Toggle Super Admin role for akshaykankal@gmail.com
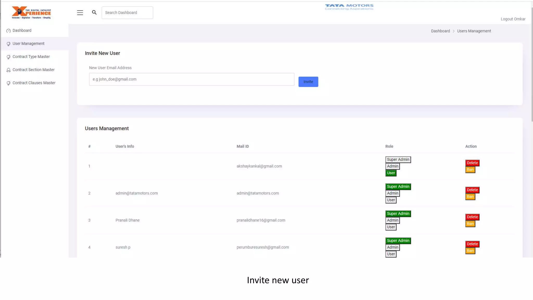The image size is (533, 300). pos(398,159)
